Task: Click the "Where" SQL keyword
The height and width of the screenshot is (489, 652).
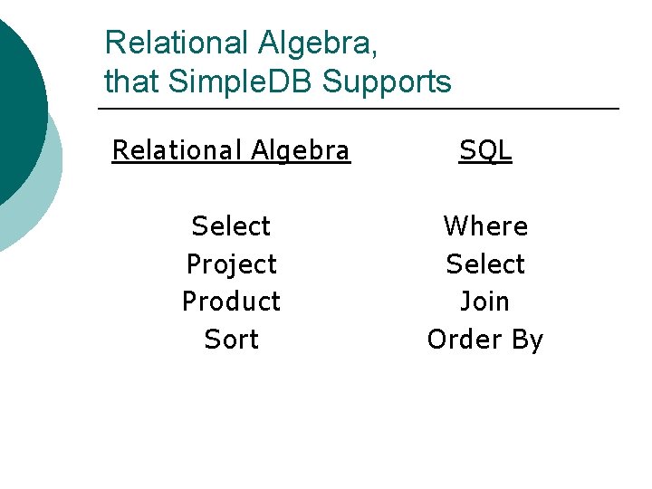Action: tap(484, 225)
